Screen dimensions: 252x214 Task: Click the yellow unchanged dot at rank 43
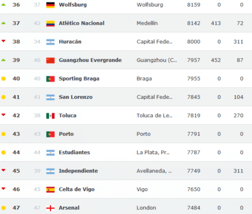pyautogui.click(x=3, y=134)
